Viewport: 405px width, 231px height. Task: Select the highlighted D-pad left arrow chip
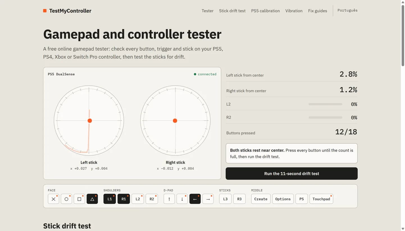point(195,199)
